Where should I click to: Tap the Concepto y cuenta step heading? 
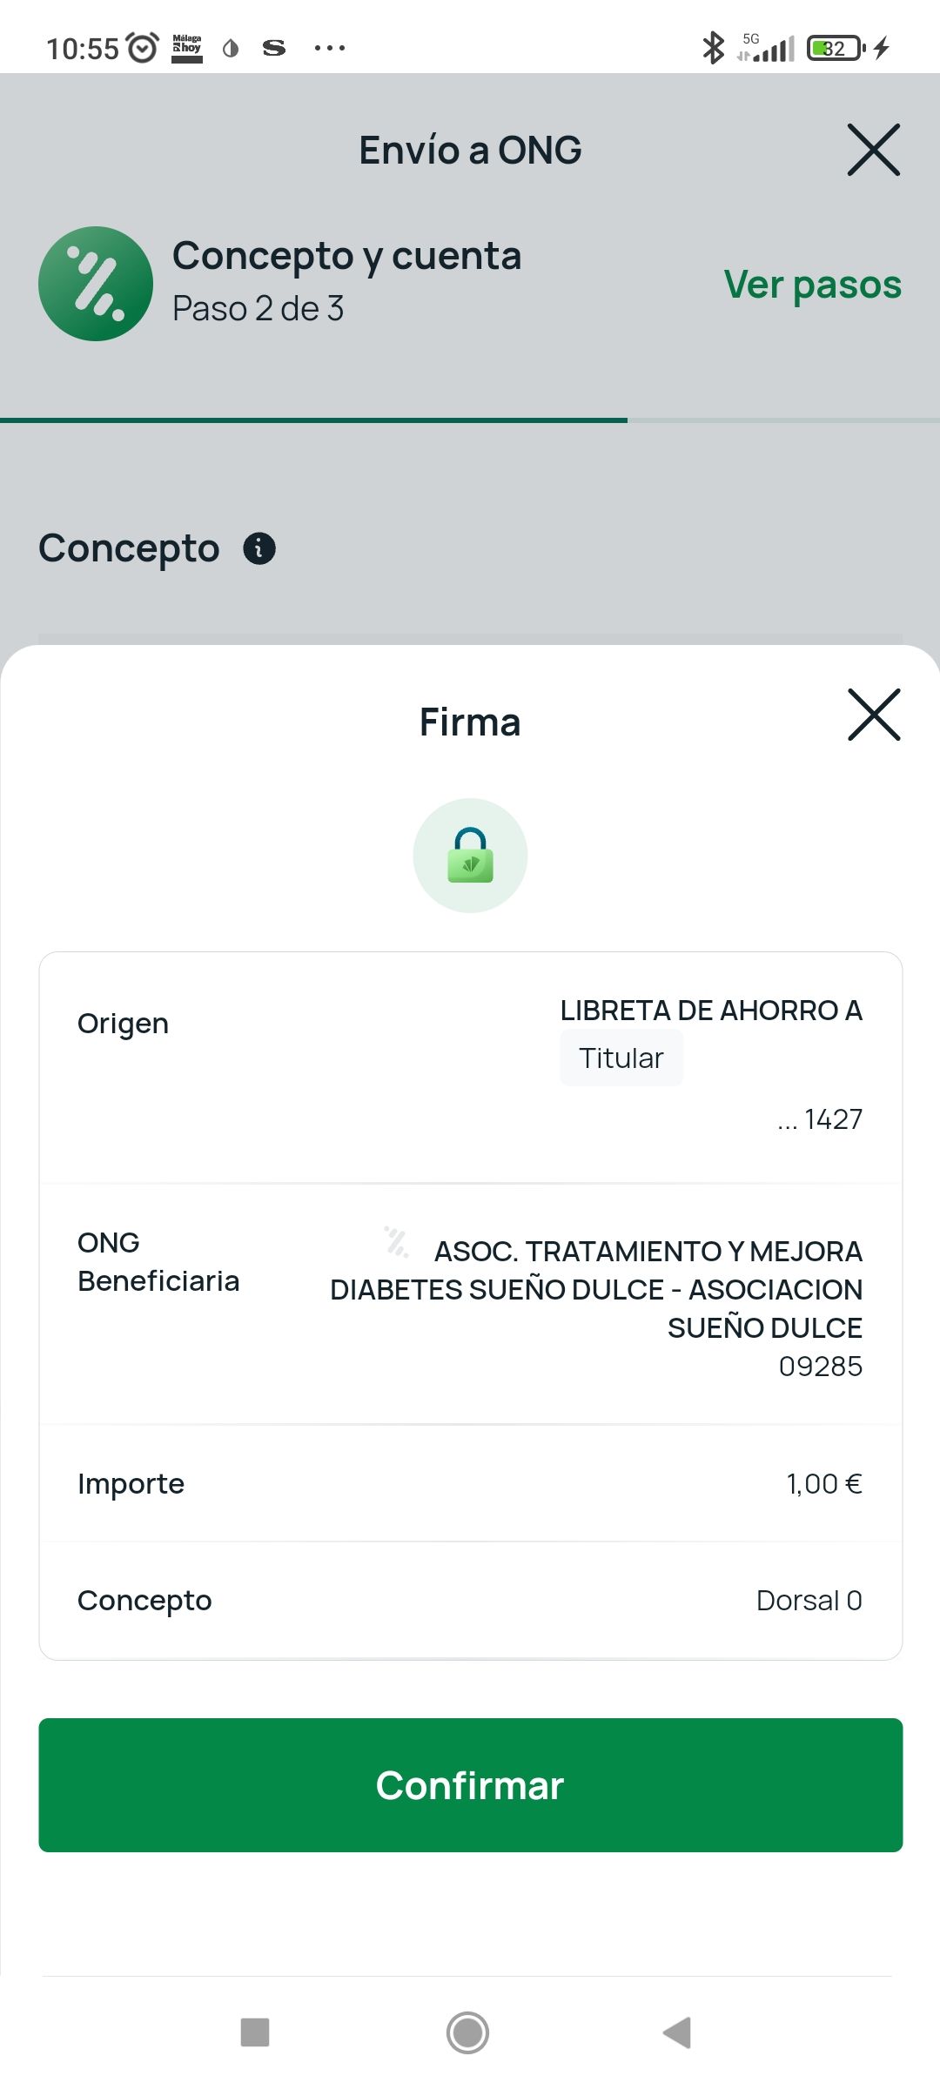tap(346, 256)
